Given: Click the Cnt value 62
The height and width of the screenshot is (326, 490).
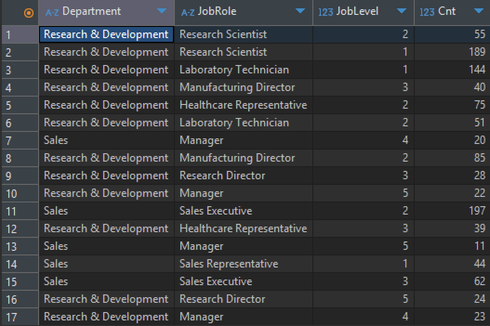Looking at the screenshot, I should [480, 281].
